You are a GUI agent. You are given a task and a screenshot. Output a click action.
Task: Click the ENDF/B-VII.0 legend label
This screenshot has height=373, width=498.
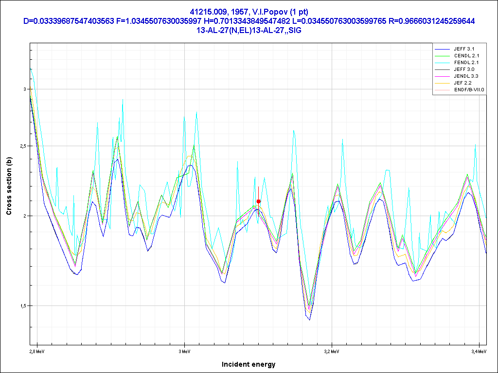pos(469,90)
